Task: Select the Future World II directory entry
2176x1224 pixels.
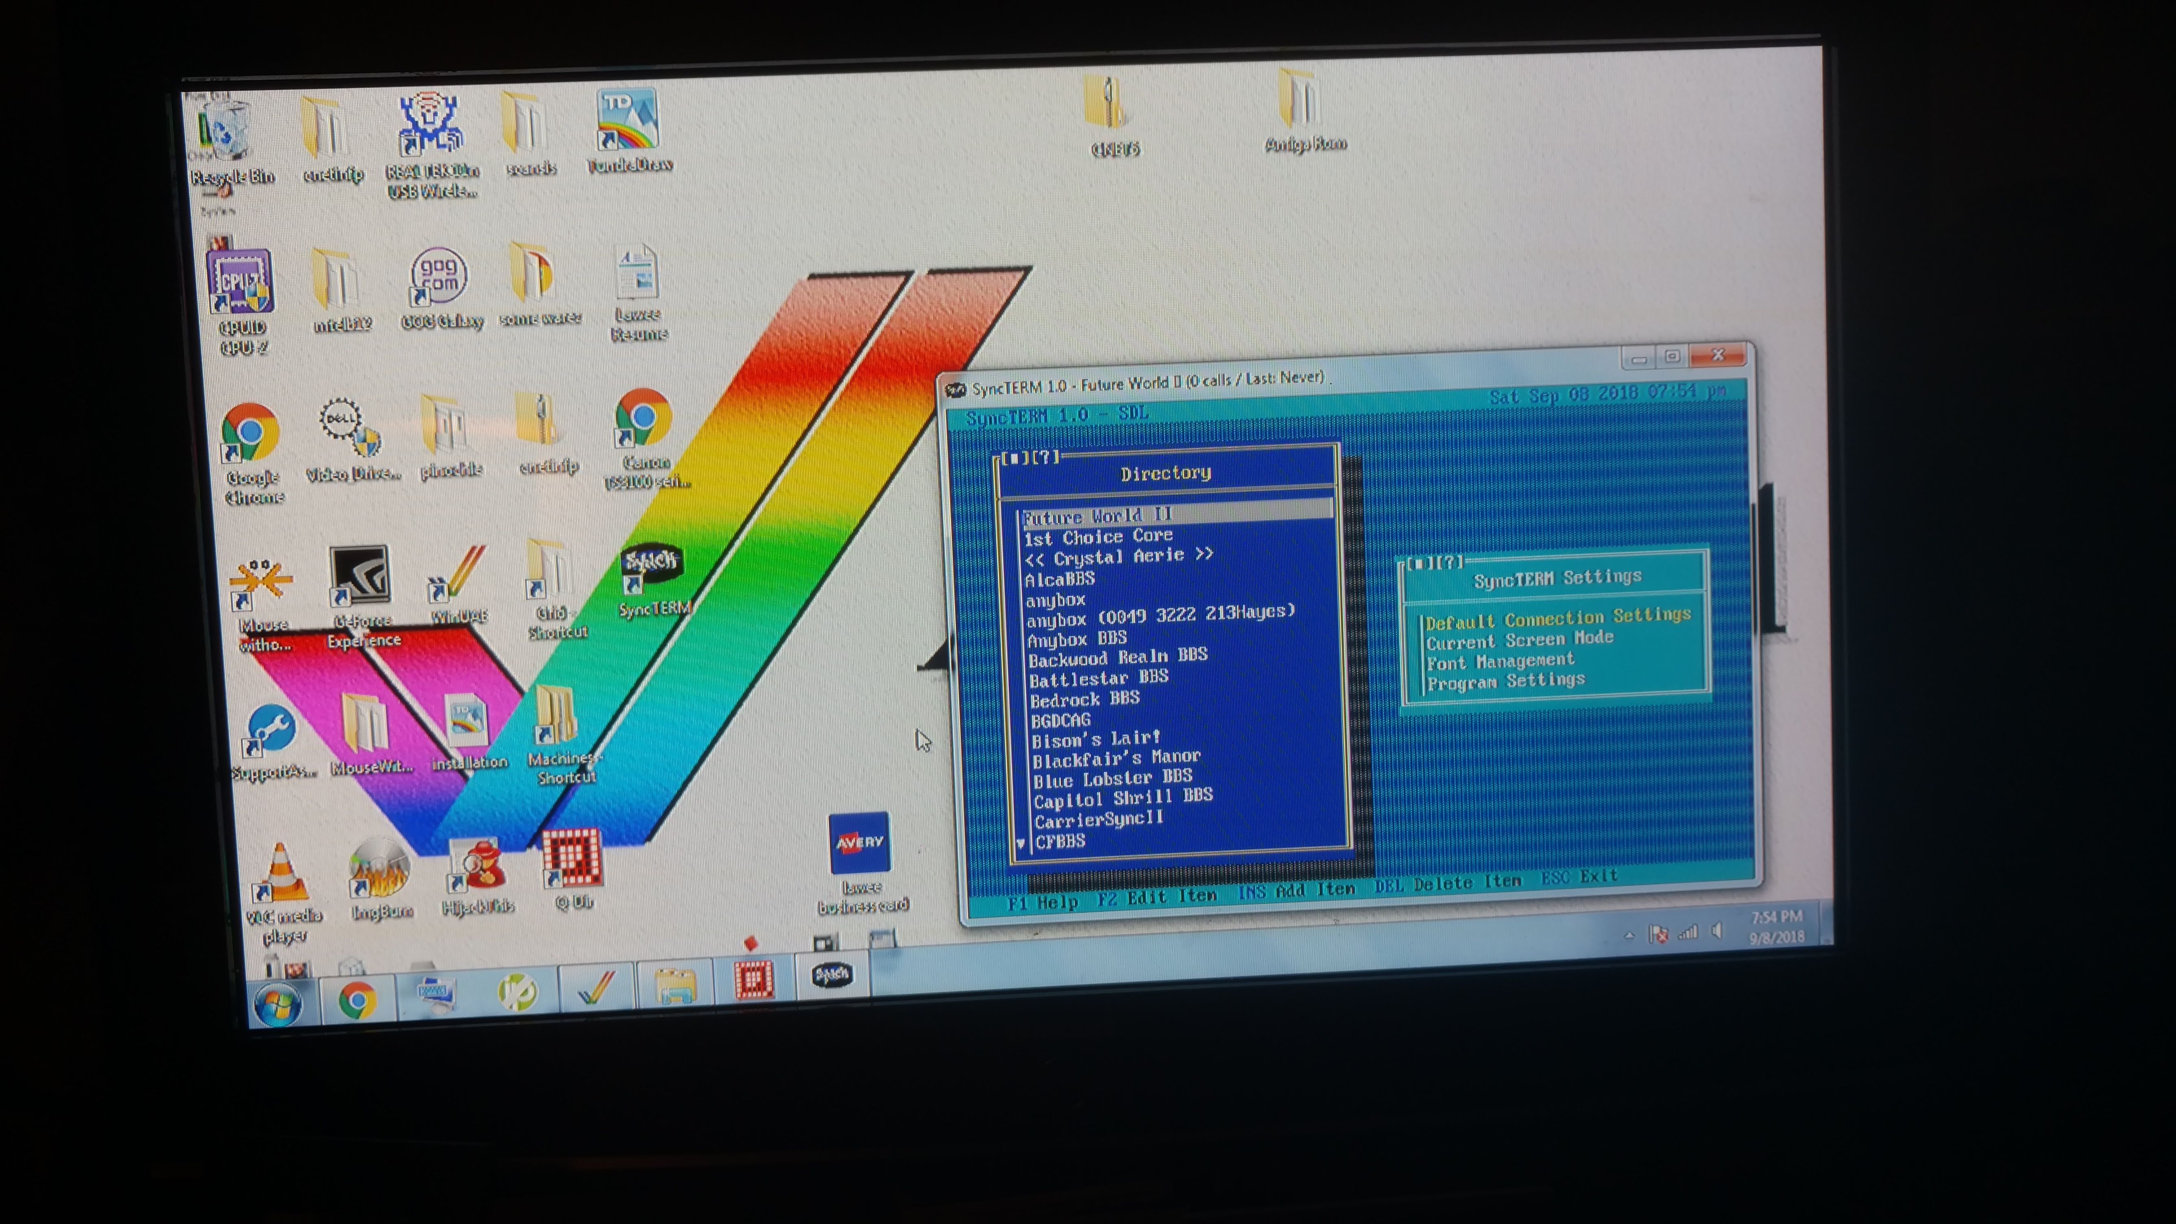Action: click(1177, 513)
